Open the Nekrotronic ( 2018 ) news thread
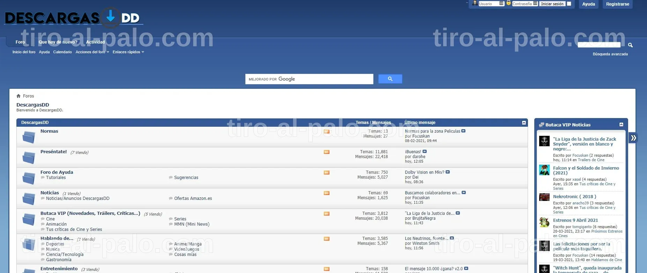The height and width of the screenshot is (273, 647). (574, 197)
